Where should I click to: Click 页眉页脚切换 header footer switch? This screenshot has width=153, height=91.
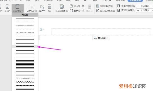point(62,8)
